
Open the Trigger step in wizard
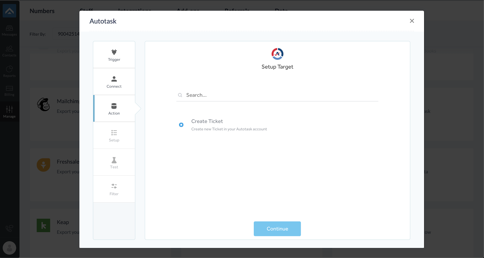tap(114, 55)
